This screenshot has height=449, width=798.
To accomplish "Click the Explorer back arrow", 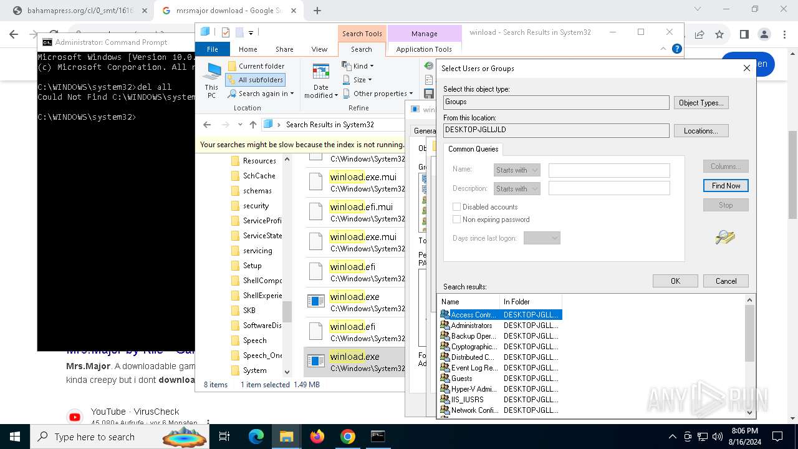I will 207,125.
